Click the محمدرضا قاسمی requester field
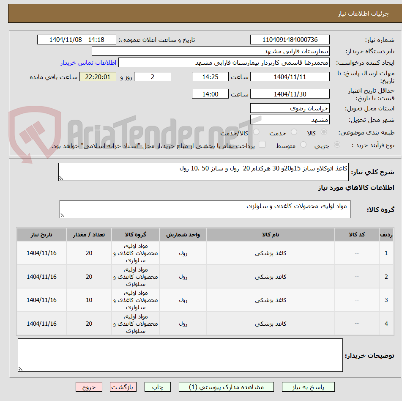The width and height of the screenshot is (402, 401). click(224, 63)
